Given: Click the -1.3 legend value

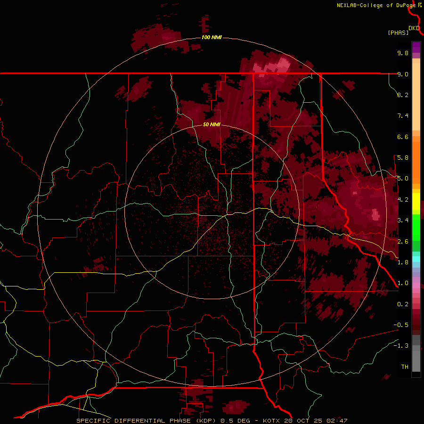Looking at the screenshot, I should point(401,346).
